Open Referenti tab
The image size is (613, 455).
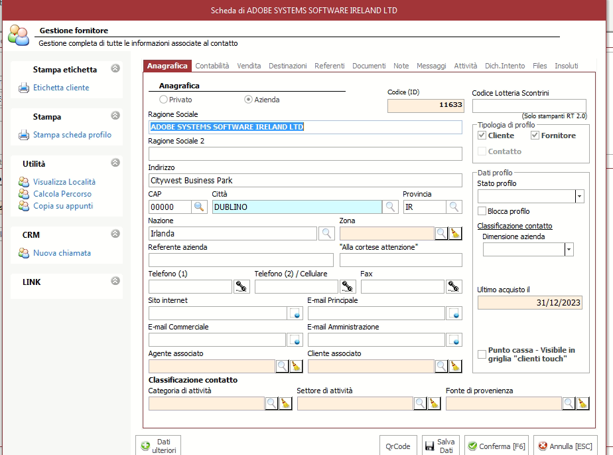coord(330,66)
